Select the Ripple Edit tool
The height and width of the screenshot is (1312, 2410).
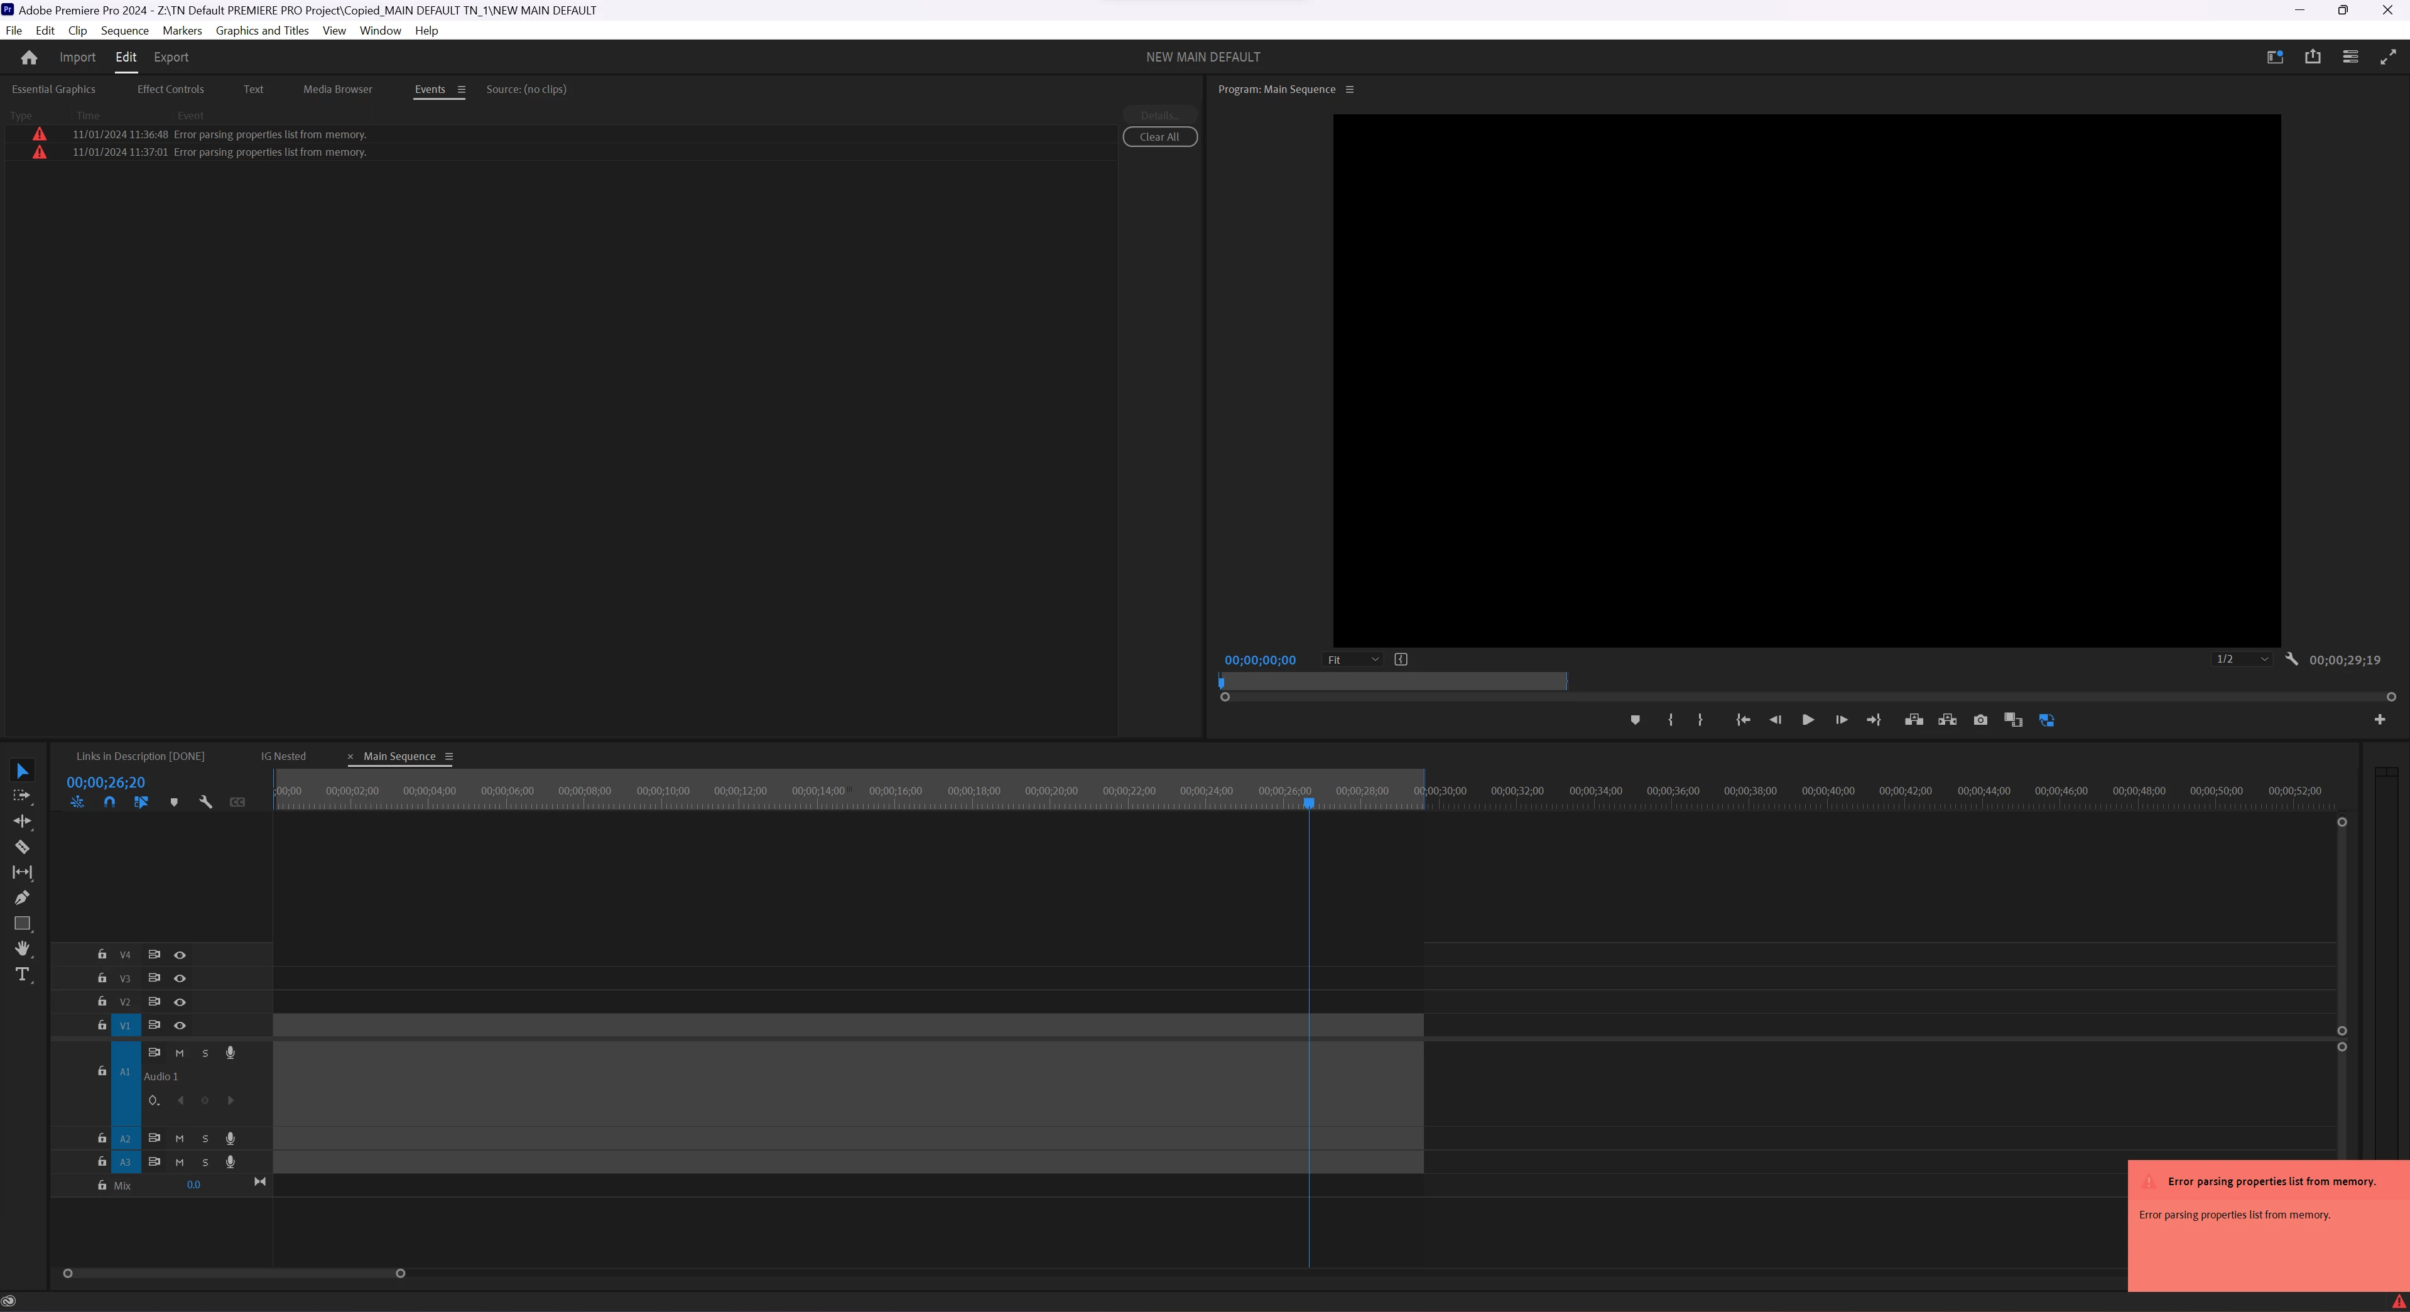tap(23, 821)
